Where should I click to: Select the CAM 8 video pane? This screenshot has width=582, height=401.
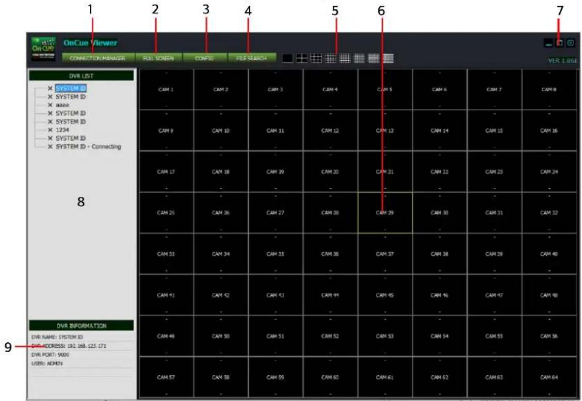(549, 89)
